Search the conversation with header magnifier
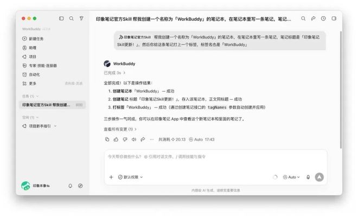 303,18
